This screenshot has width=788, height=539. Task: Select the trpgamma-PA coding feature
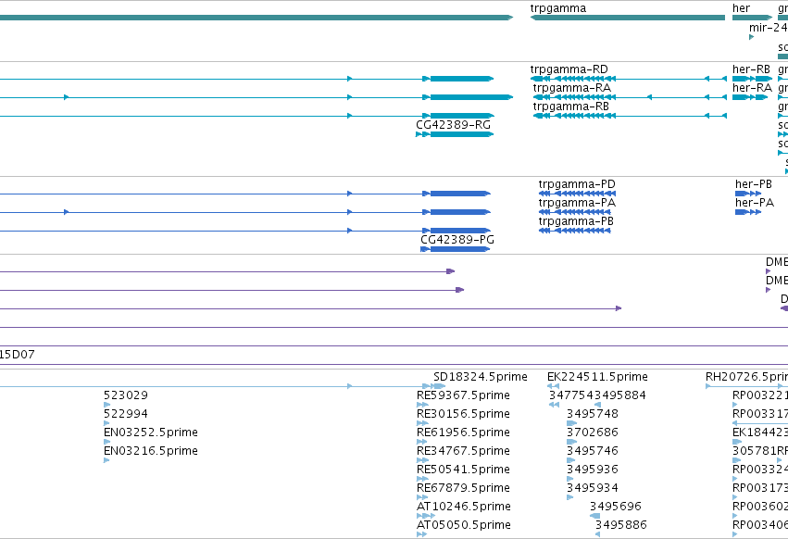[577, 212]
